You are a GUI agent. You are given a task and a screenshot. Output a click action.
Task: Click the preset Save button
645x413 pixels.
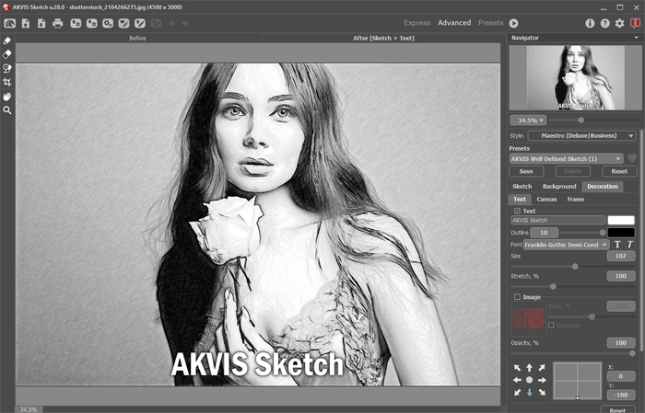(x=526, y=171)
